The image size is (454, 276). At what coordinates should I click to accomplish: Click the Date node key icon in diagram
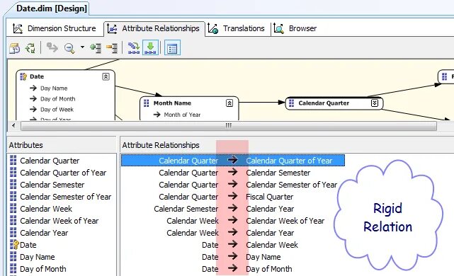tap(23, 76)
